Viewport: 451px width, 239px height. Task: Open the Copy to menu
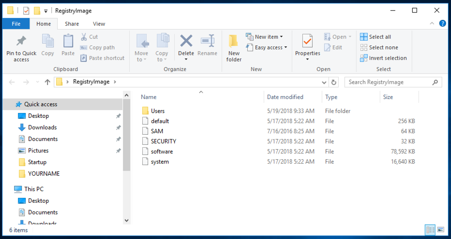pyautogui.click(x=162, y=48)
